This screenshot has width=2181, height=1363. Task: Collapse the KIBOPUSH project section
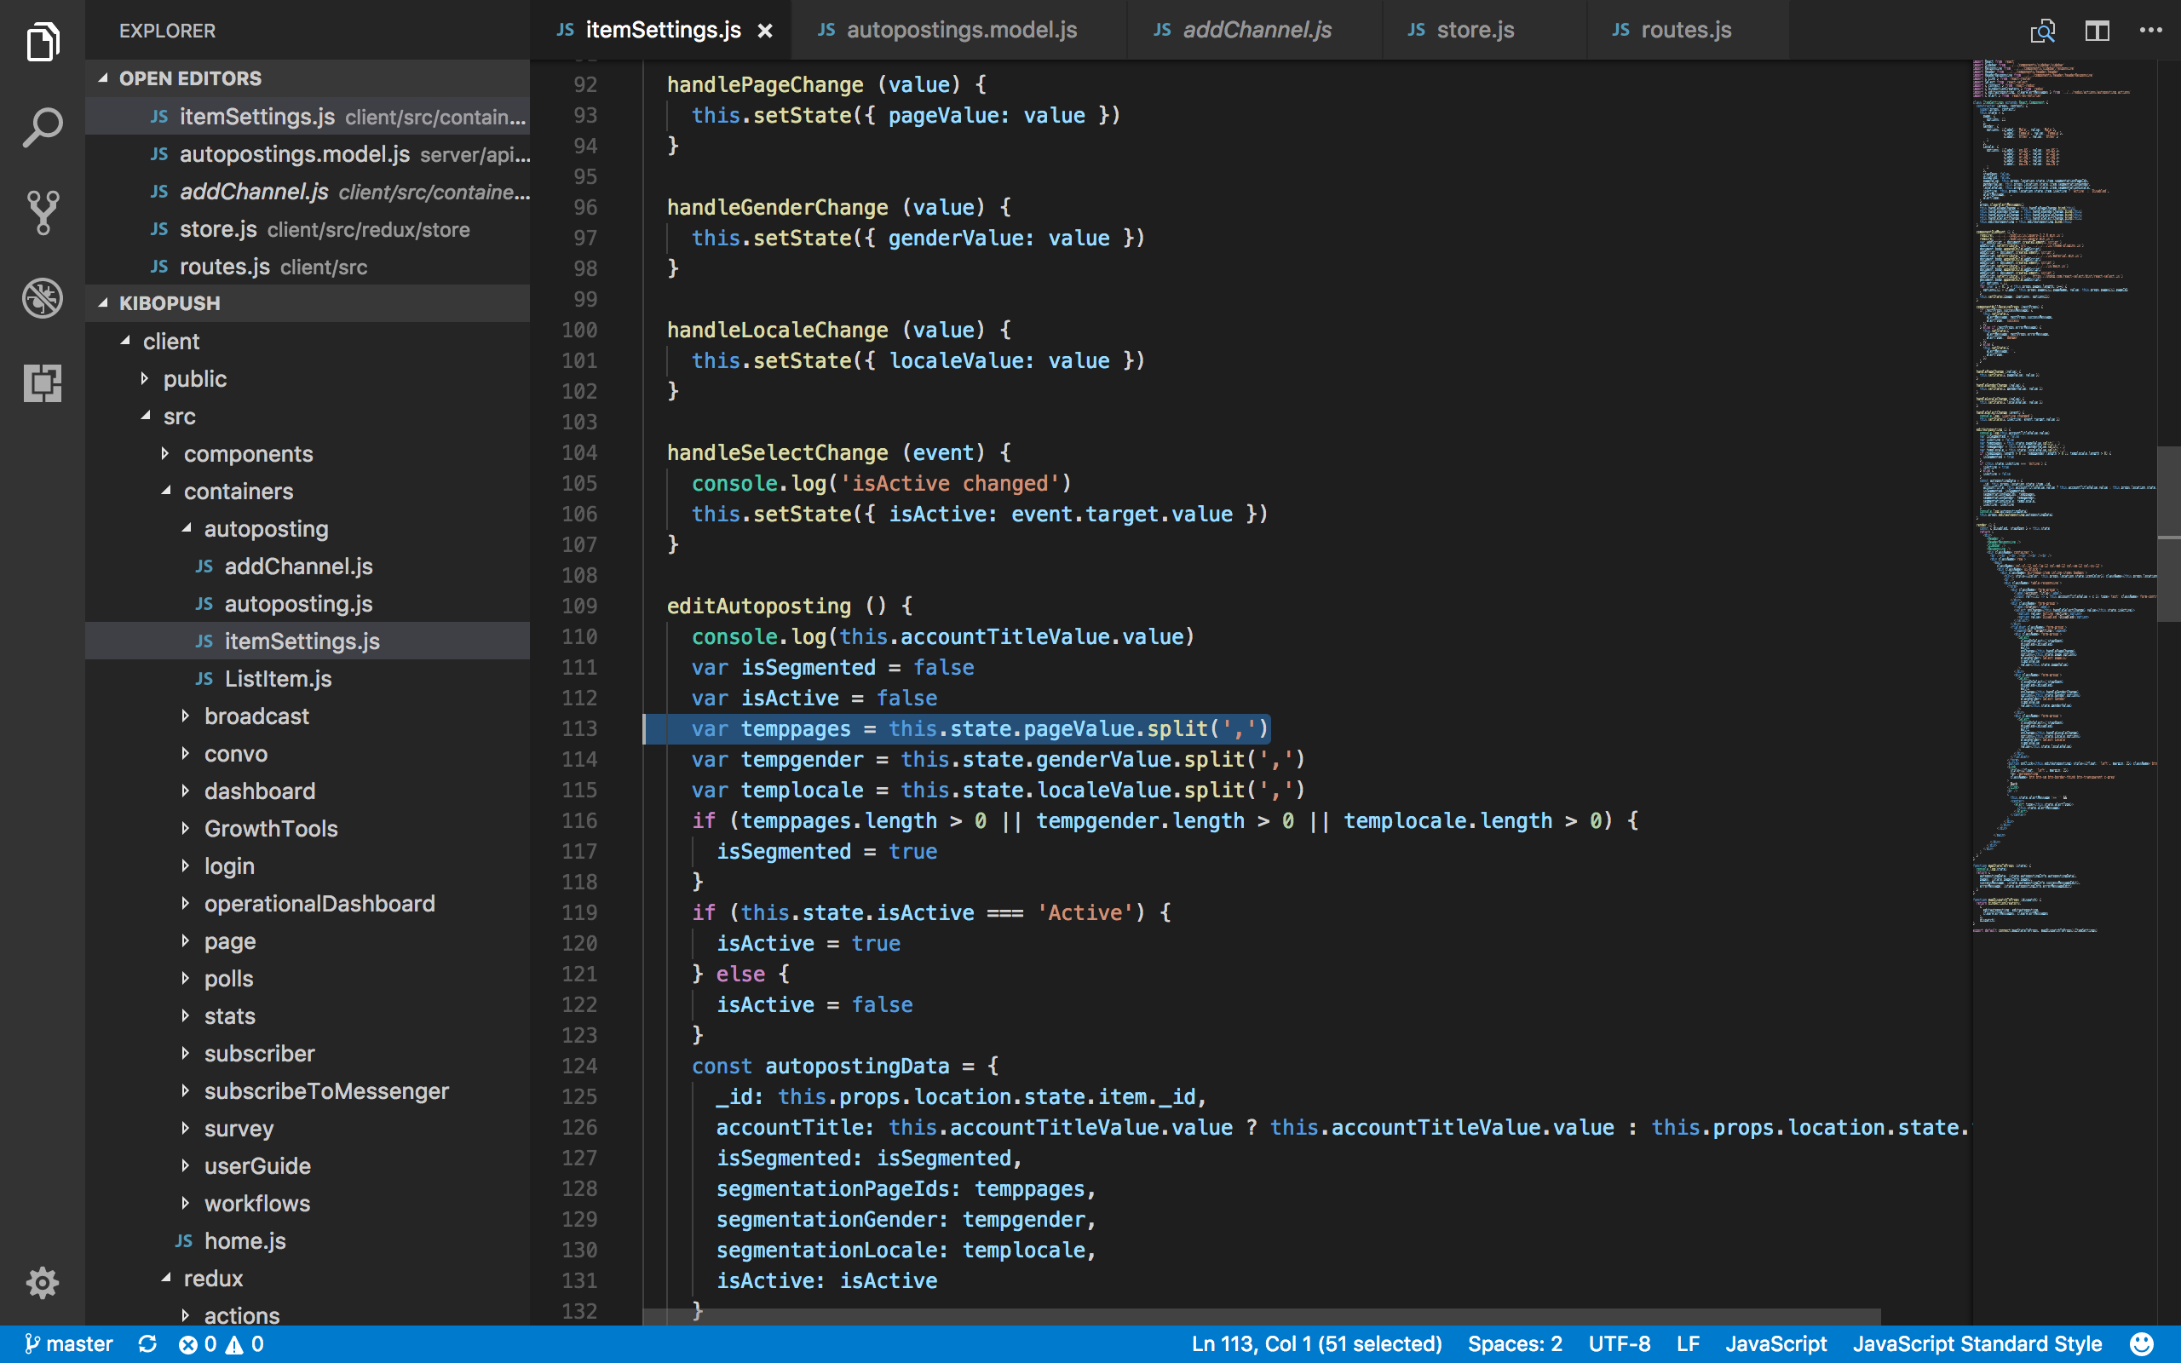pyautogui.click(x=308, y=303)
